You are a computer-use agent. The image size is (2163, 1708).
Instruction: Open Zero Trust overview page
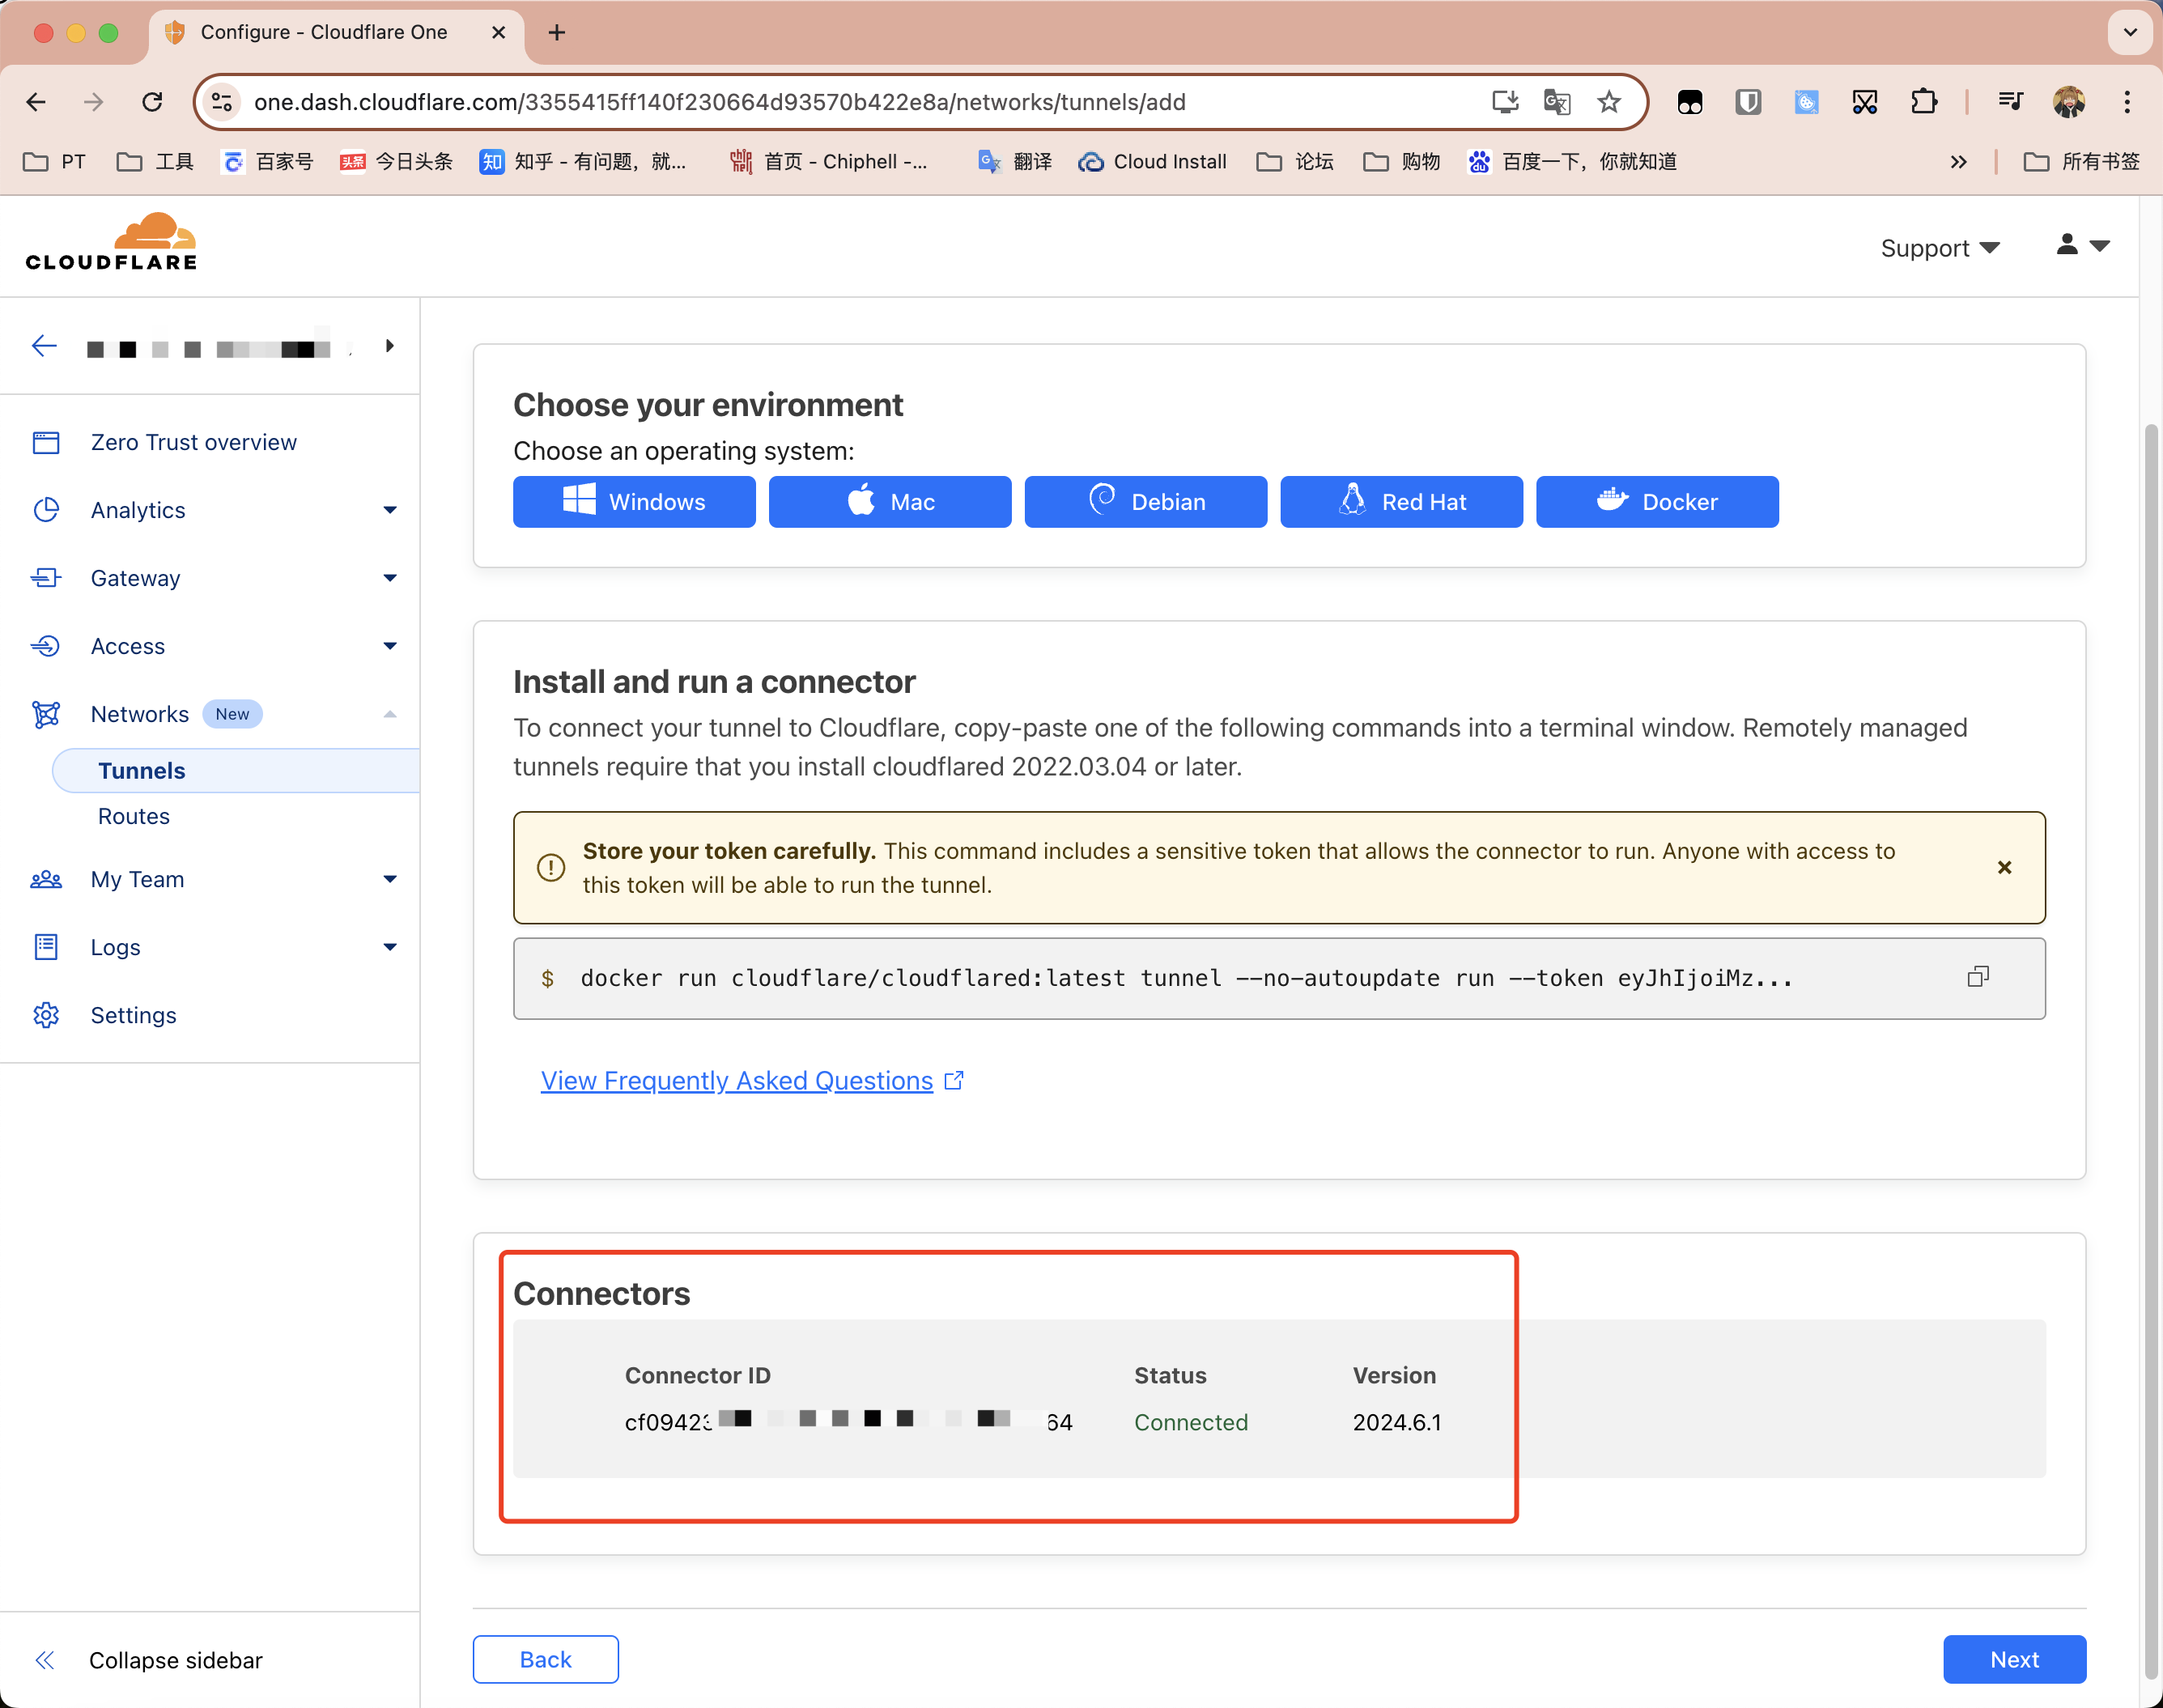tap(193, 442)
